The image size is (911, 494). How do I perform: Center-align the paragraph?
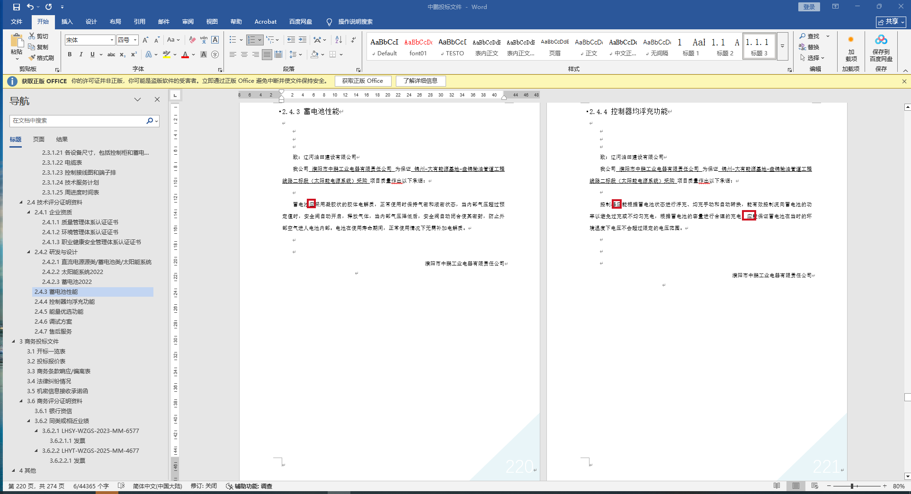244,54
